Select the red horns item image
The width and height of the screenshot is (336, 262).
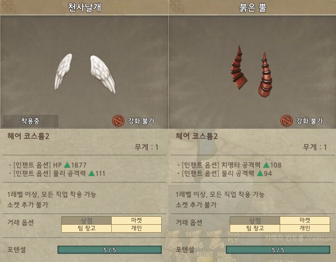coord(252,70)
